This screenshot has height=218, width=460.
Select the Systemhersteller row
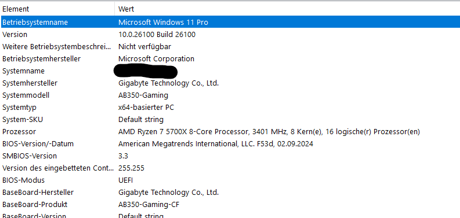pos(230,83)
